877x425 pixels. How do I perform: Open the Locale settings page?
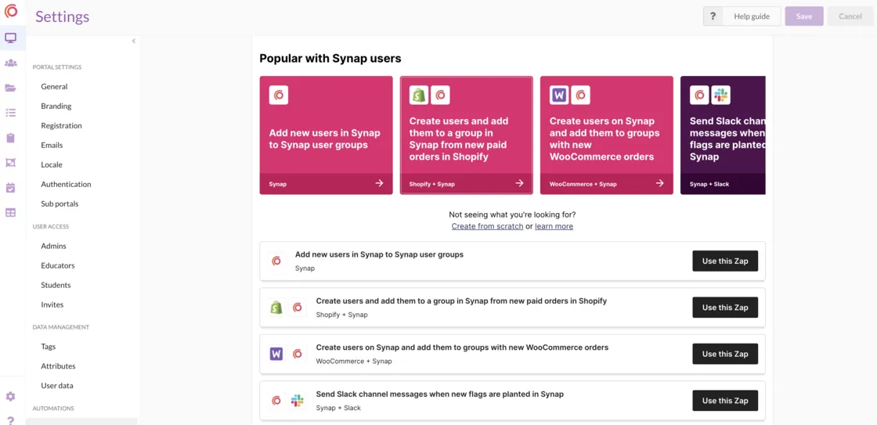(x=52, y=165)
